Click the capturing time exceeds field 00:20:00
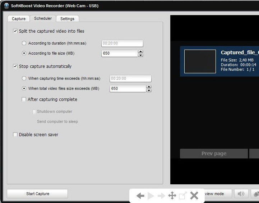Image resolution: width=259 pixels, height=203 pixels. [x=130, y=78]
